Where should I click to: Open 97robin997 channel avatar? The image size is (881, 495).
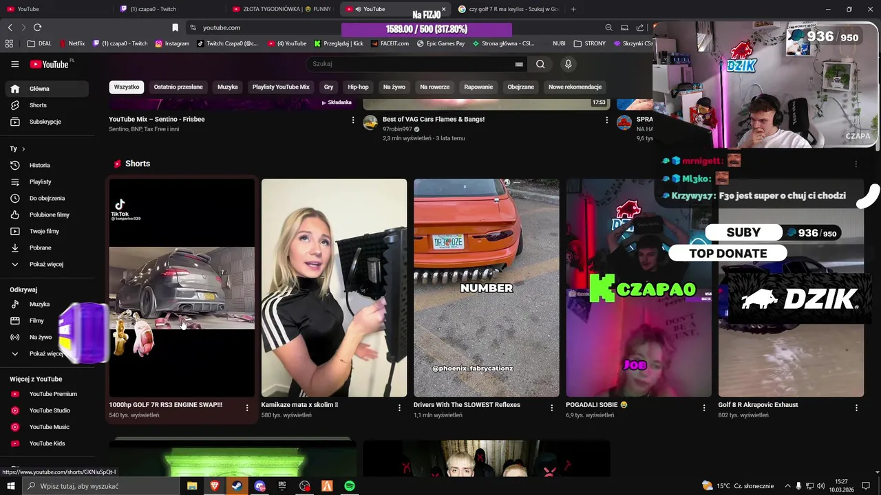pyautogui.click(x=370, y=122)
